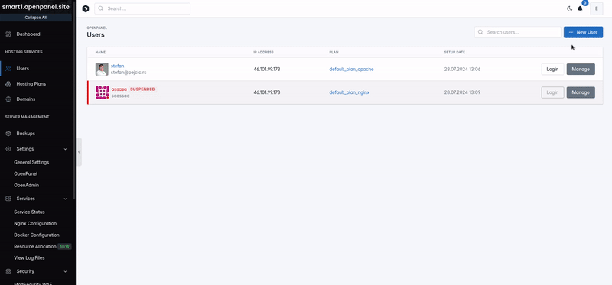
Task: Click Login button for user stefan
Action: coord(552,69)
